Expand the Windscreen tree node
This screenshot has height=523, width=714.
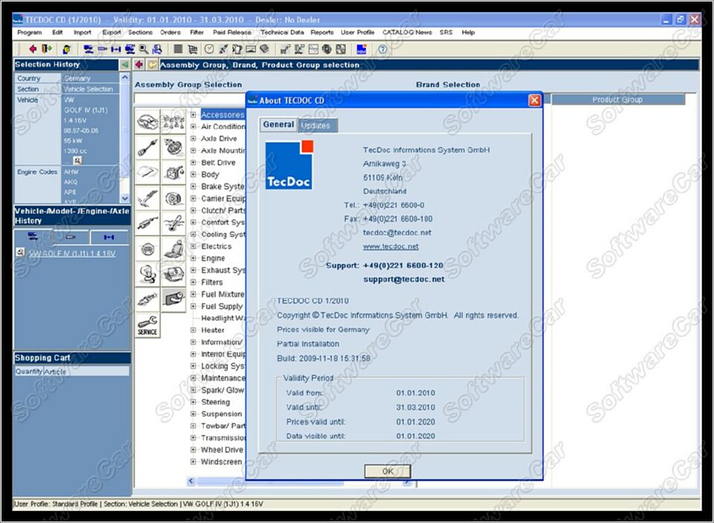pos(193,461)
